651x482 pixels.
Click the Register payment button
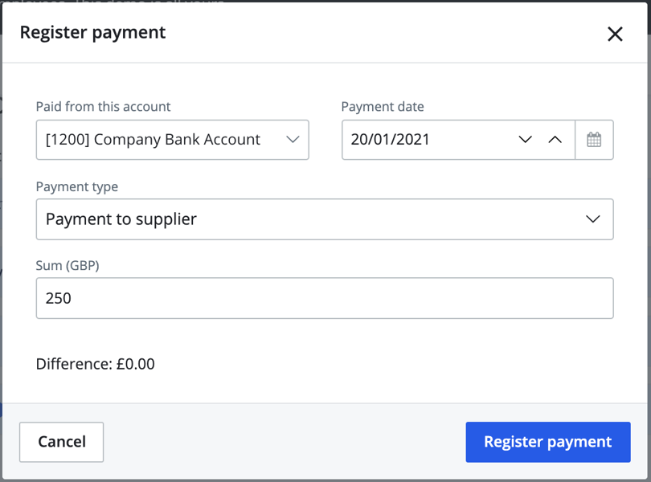pos(547,442)
